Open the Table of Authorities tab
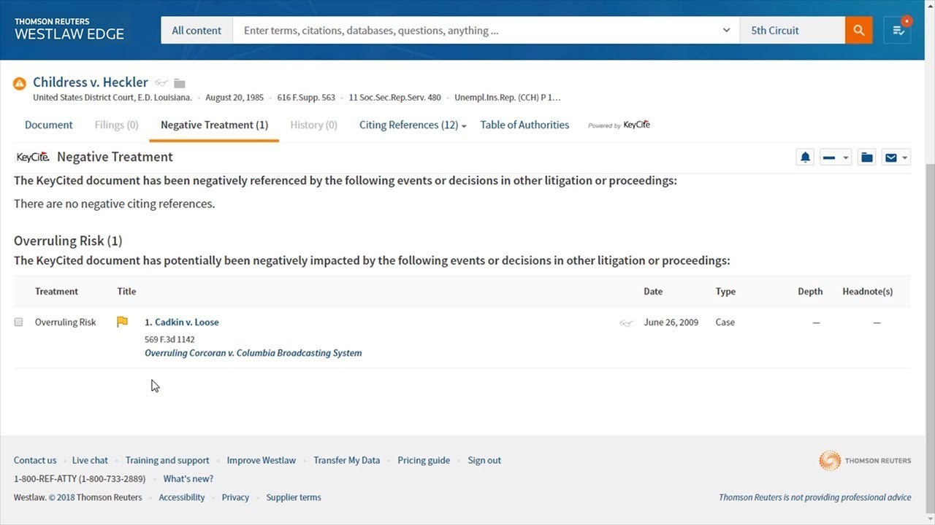Image resolution: width=935 pixels, height=525 pixels. (524, 125)
